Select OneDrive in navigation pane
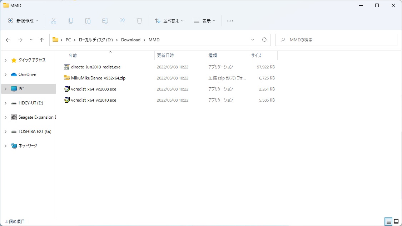The height and width of the screenshot is (226, 402). click(27, 75)
